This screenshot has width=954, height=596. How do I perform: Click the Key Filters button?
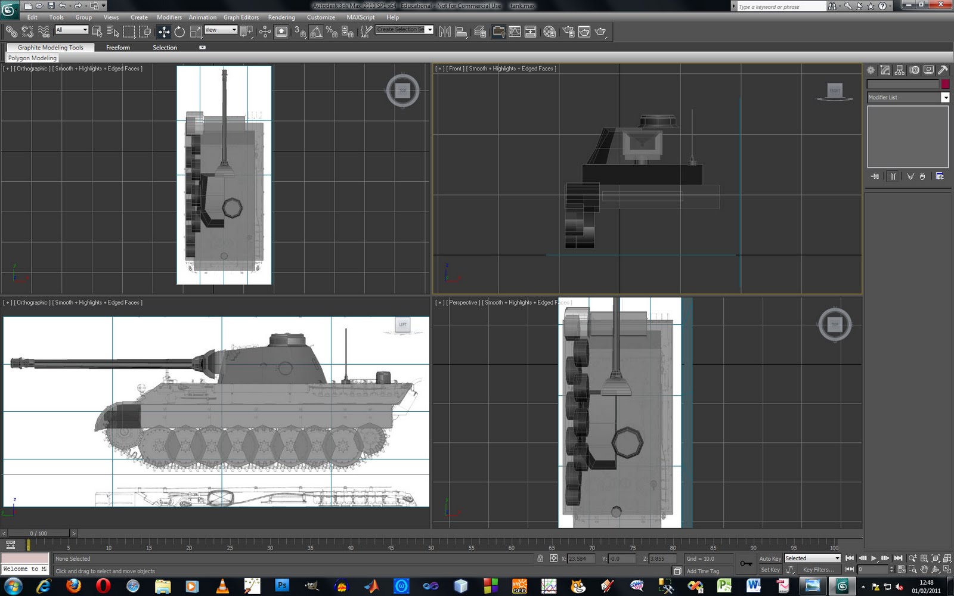(x=819, y=570)
